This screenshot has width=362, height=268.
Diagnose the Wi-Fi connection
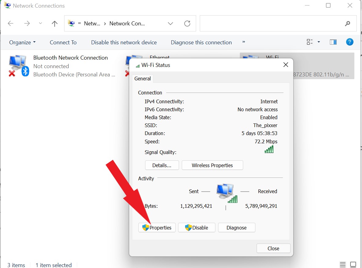[236, 227]
